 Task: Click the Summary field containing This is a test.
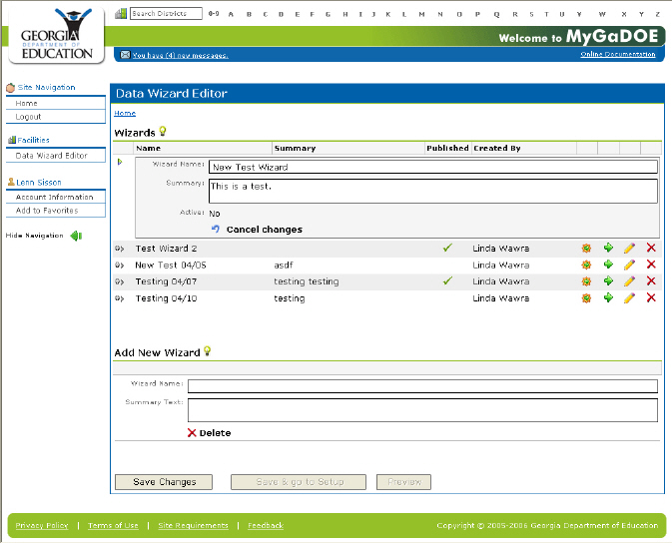click(433, 191)
